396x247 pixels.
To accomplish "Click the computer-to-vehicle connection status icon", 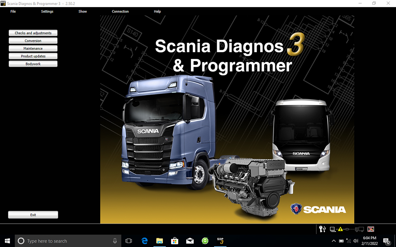I will pos(347,229).
